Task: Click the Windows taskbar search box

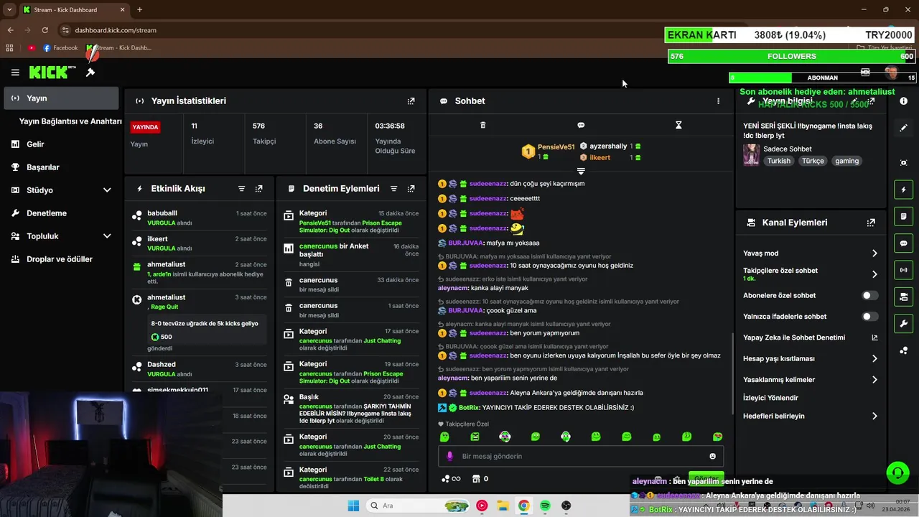Action: tap(417, 506)
